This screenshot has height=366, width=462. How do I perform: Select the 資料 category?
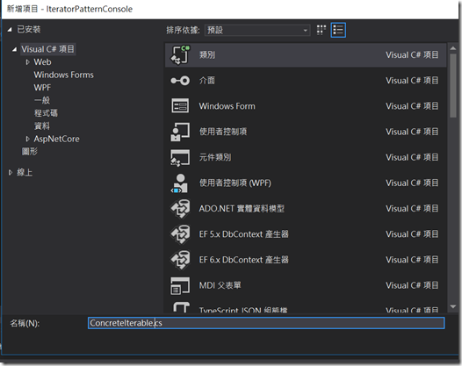[x=42, y=126]
